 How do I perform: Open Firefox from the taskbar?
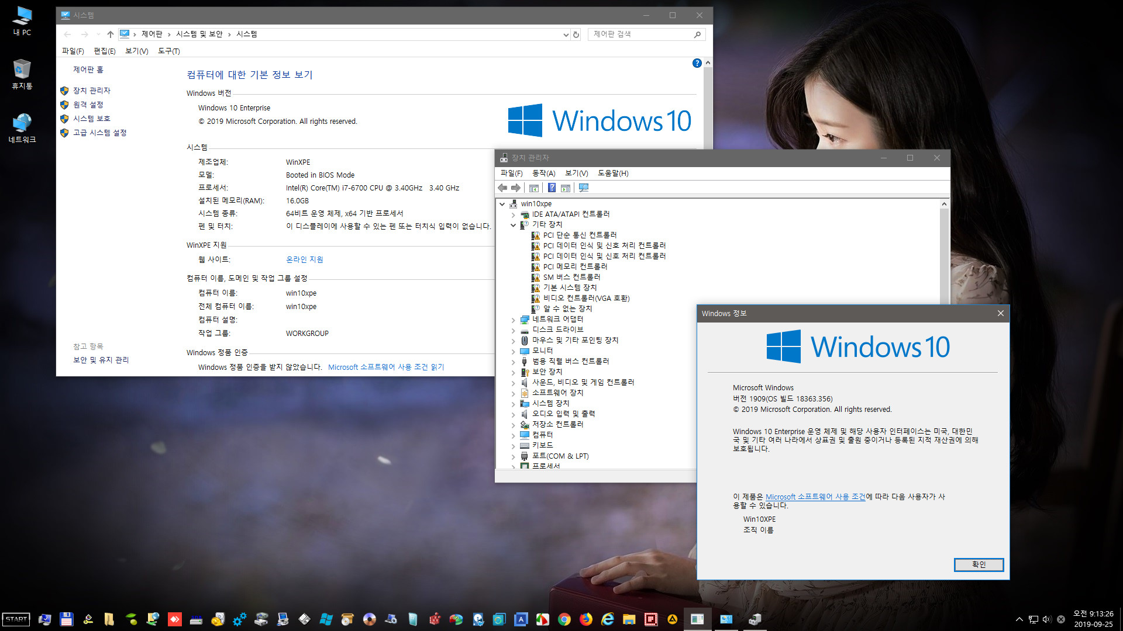(586, 619)
